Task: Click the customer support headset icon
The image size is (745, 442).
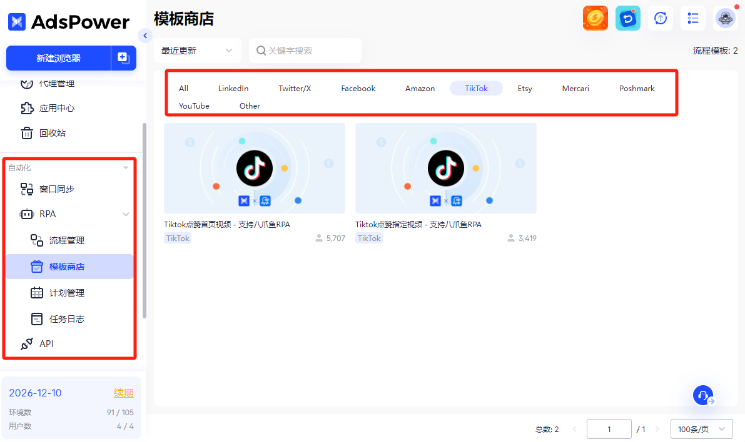Action: [x=702, y=395]
